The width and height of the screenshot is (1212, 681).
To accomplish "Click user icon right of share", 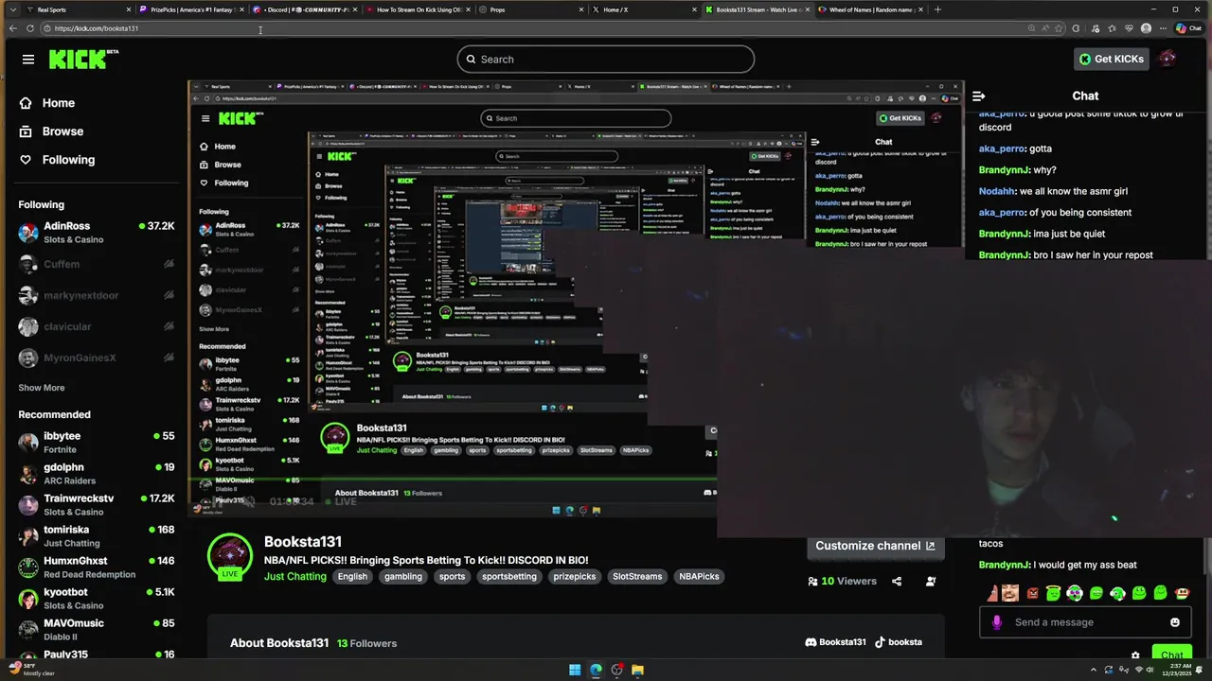I will tap(931, 581).
